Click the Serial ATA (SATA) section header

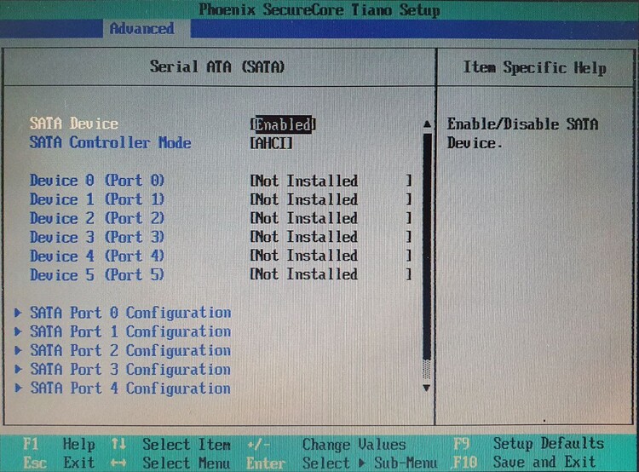[217, 66]
